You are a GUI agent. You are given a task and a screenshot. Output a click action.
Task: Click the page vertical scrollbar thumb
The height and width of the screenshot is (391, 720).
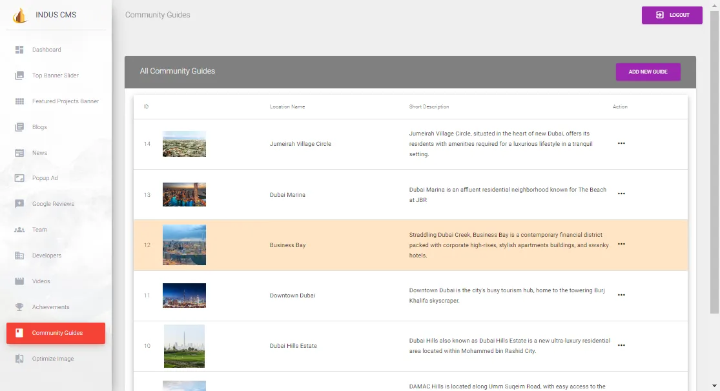714,161
